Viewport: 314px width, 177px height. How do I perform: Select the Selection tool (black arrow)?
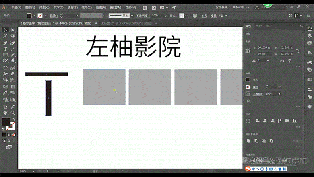click(5, 30)
